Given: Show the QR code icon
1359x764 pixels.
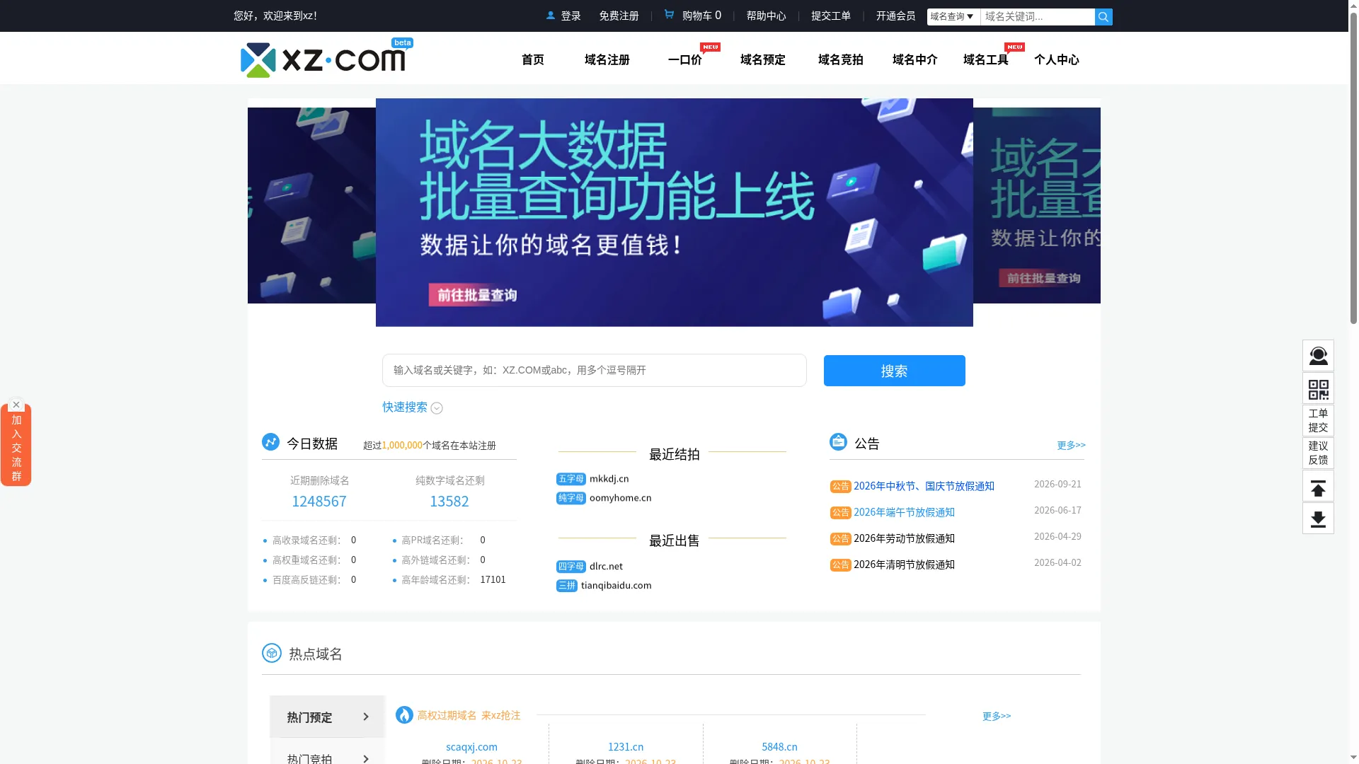Looking at the screenshot, I should (x=1318, y=388).
